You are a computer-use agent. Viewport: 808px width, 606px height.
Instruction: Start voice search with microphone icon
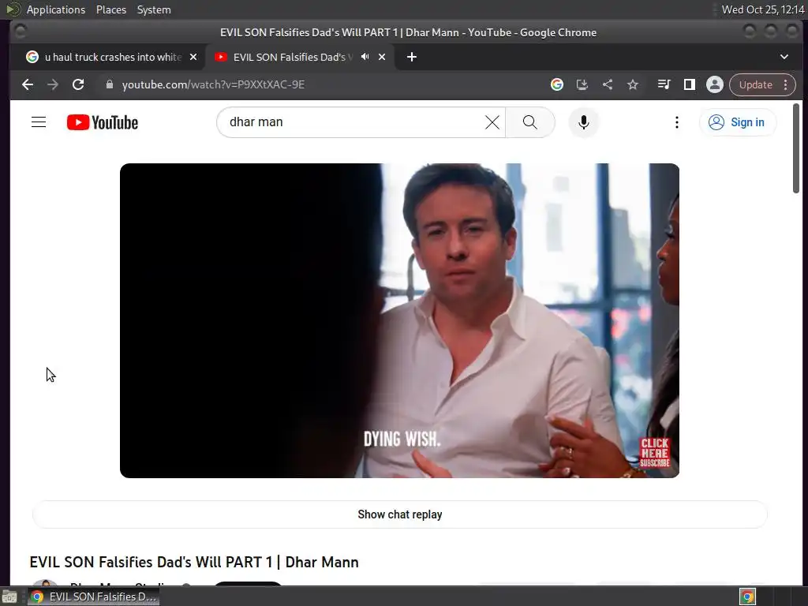point(583,122)
